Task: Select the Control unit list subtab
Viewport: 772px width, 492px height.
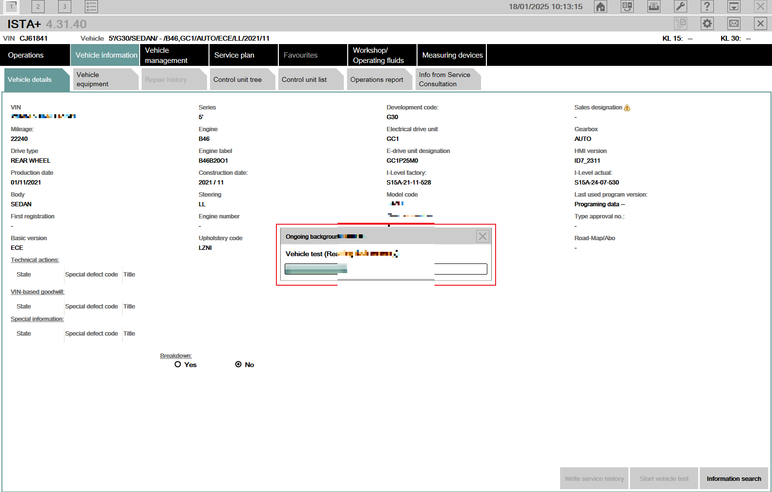Action: coord(310,79)
